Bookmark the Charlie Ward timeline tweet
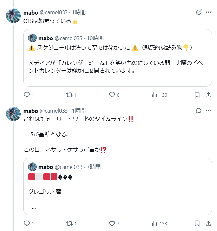 tap(197, 224)
